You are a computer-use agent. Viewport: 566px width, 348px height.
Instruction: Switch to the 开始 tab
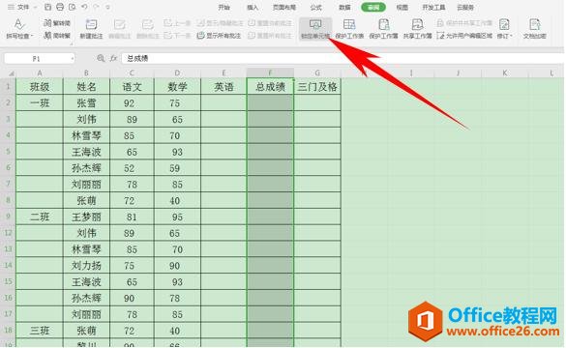224,7
